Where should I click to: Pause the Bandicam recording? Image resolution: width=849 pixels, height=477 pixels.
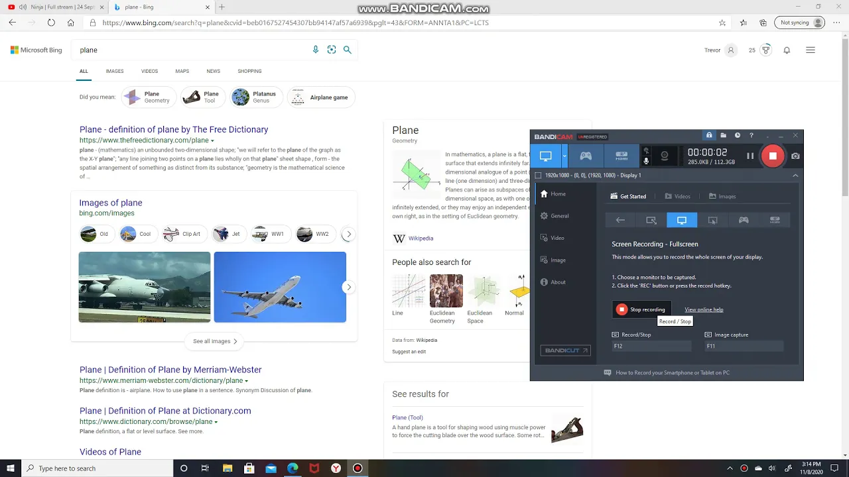(x=750, y=156)
